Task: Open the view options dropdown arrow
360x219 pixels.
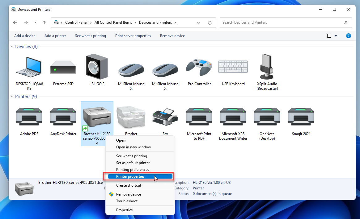Action: (x=336, y=36)
